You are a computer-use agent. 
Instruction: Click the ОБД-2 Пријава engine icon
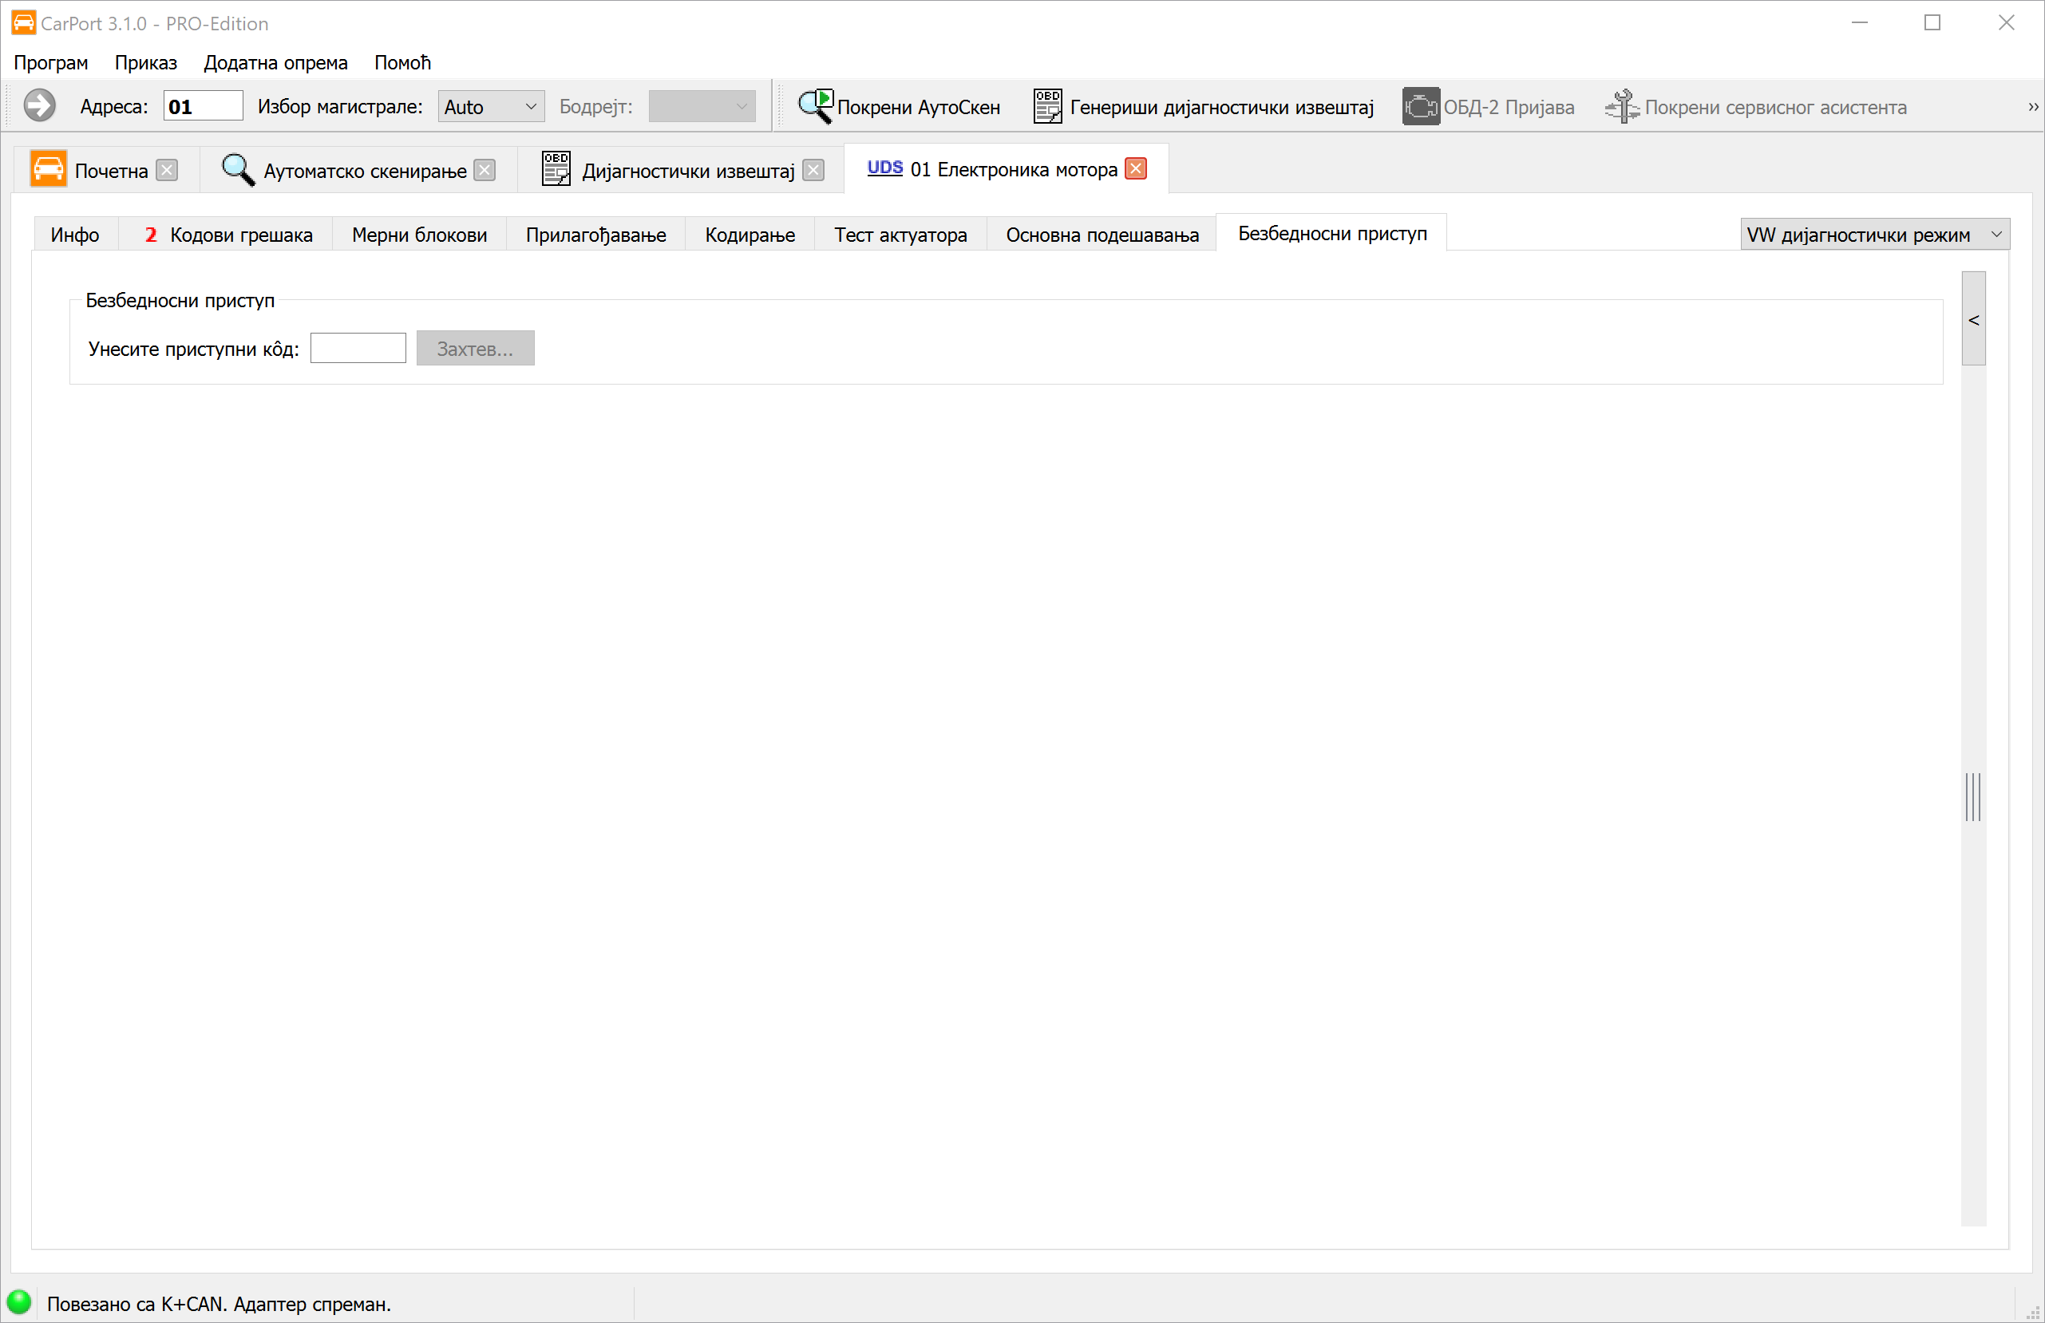click(x=1420, y=107)
